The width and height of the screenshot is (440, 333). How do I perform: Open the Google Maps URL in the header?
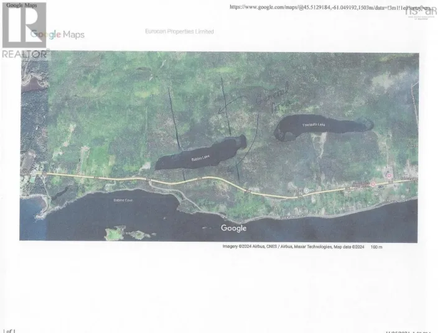pyautogui.click(x=330, y=7)
